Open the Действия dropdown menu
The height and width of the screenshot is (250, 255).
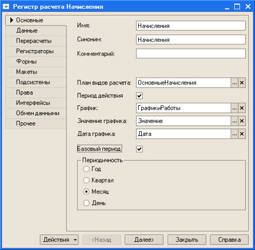pos(59,240)
